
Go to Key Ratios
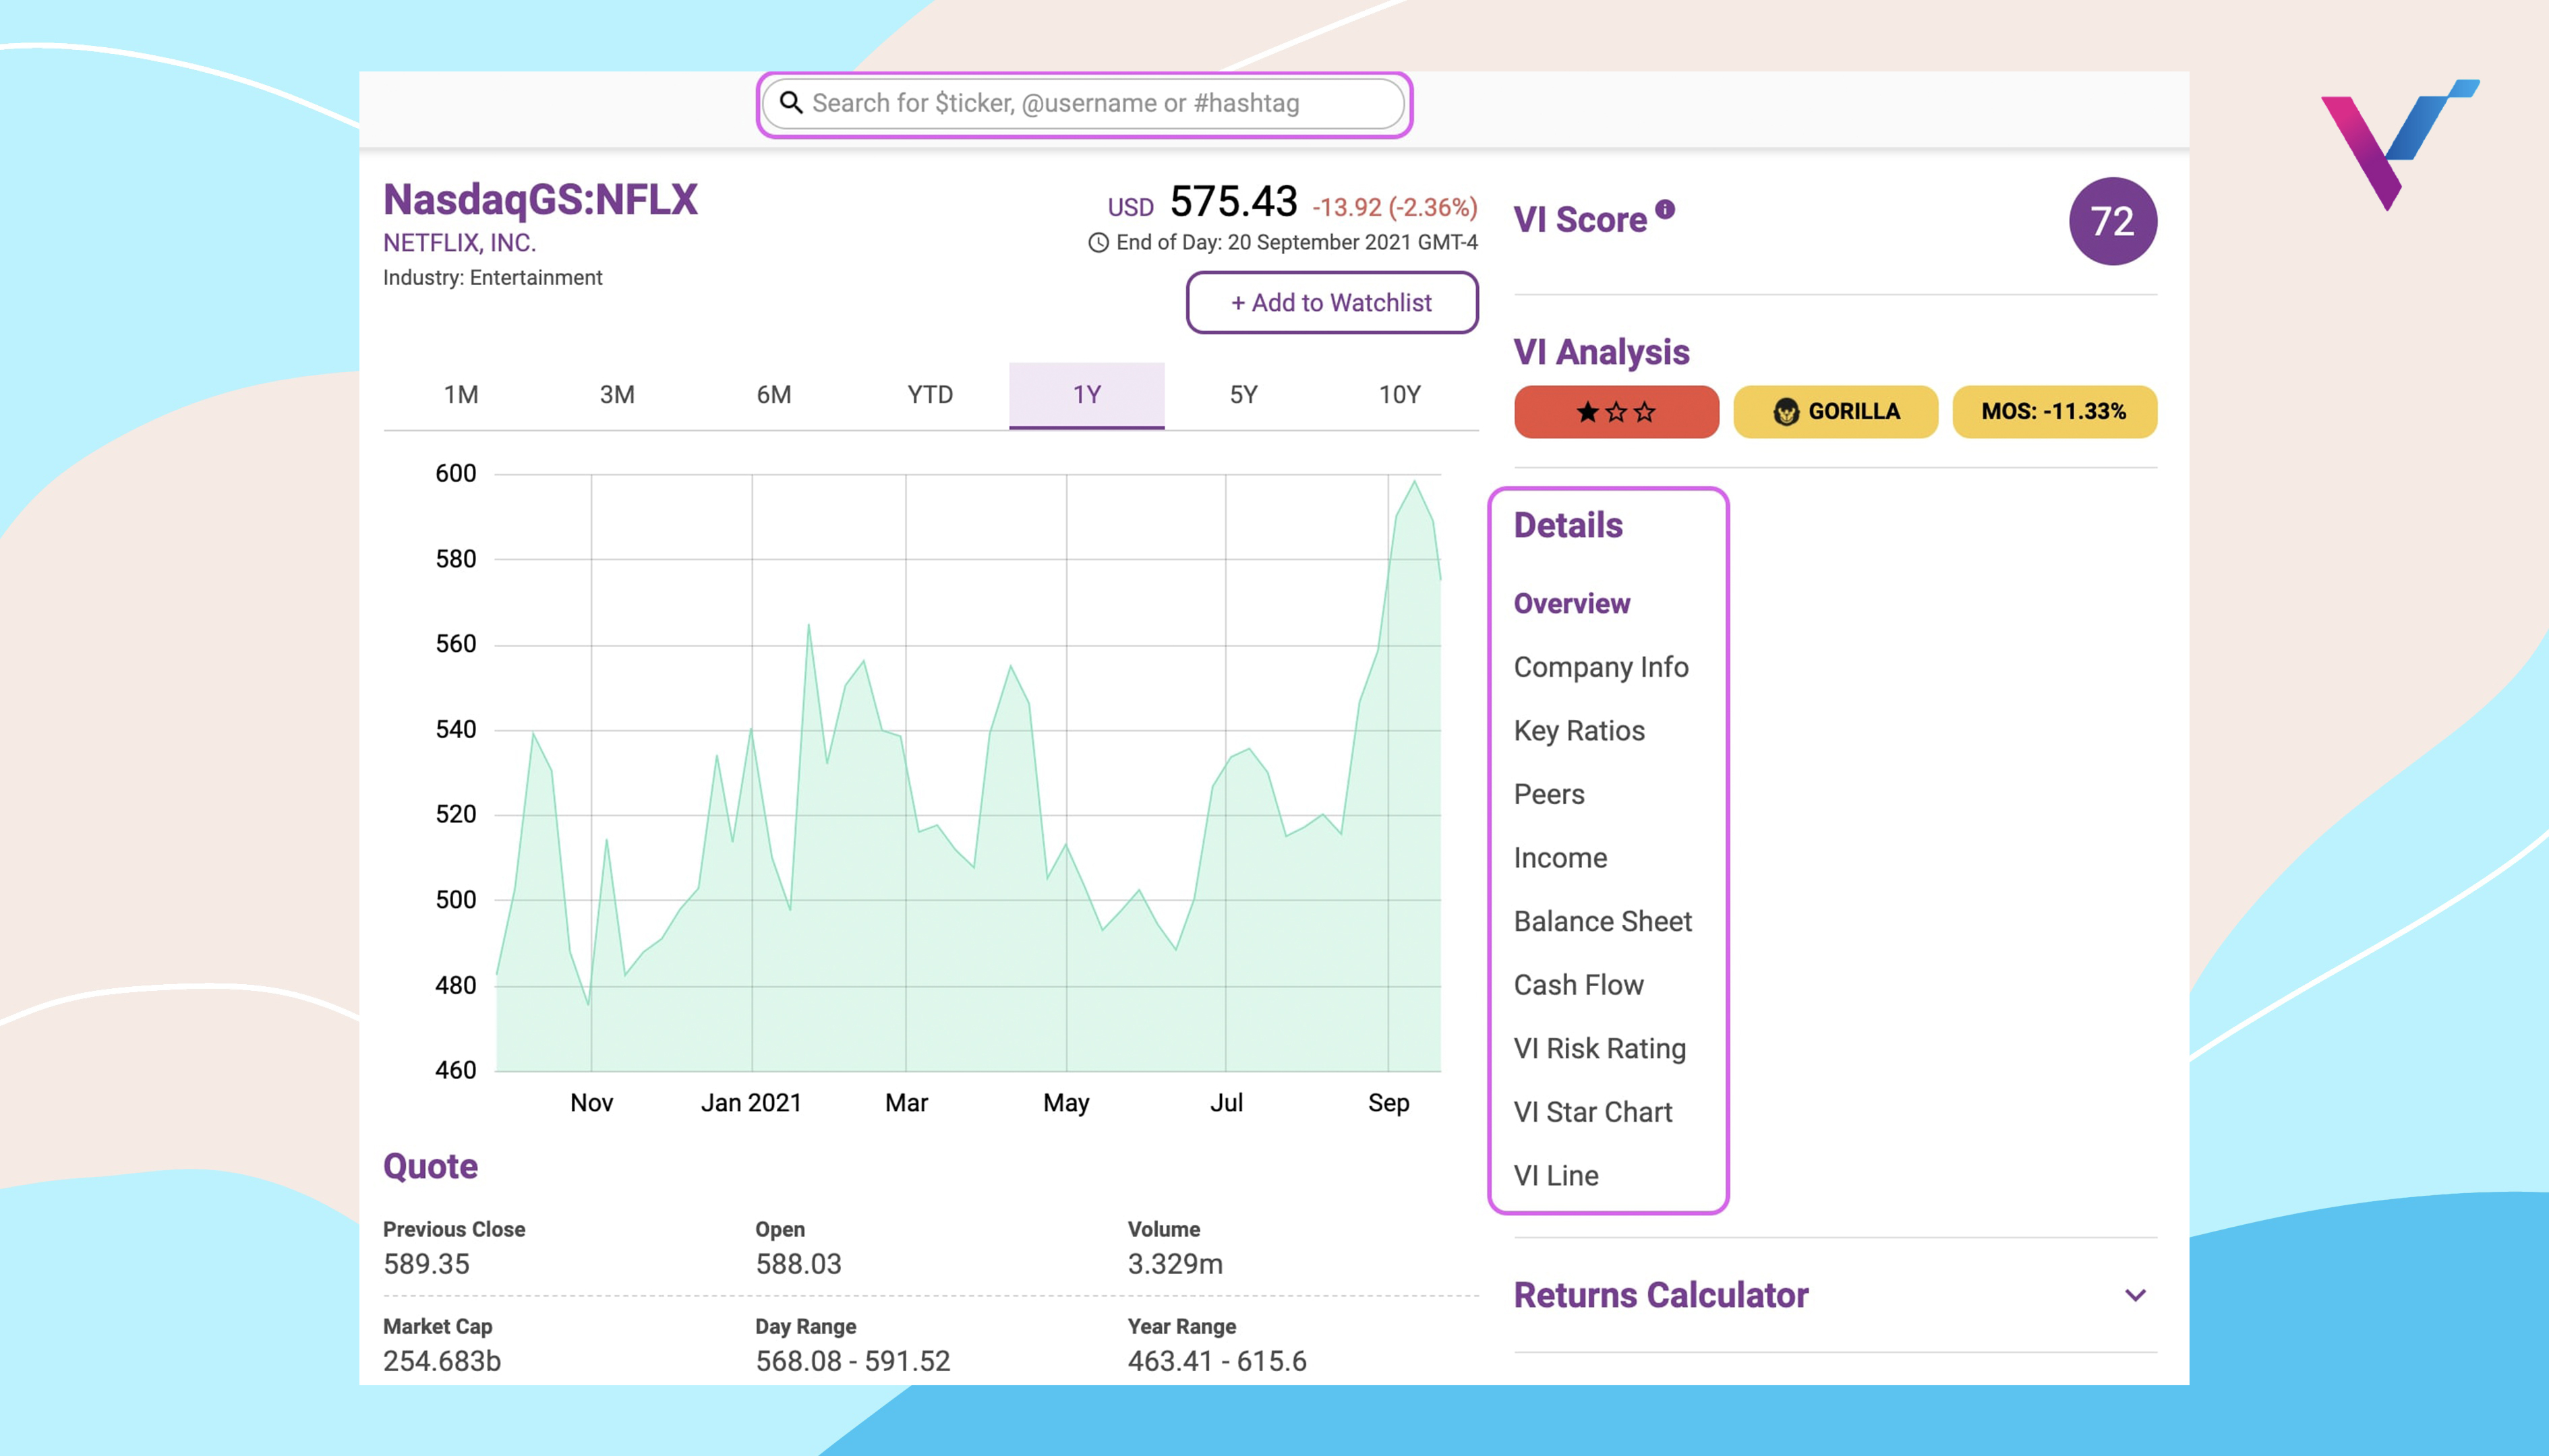[1579, 731]
